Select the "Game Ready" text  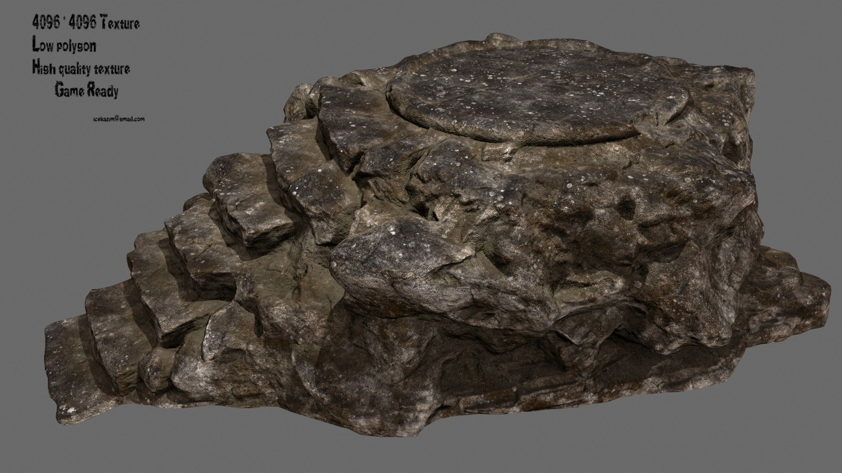[86, 90]
